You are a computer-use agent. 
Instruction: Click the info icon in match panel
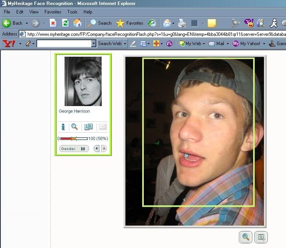pos(63,127)
